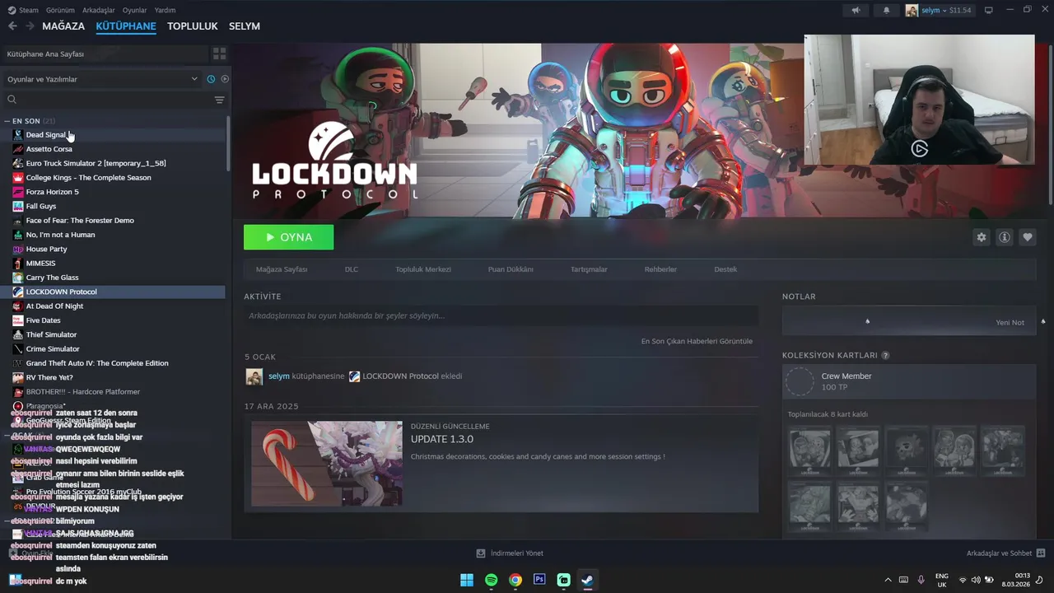Open game settings gear icon

pyautogui.click(x=981, y=237)
